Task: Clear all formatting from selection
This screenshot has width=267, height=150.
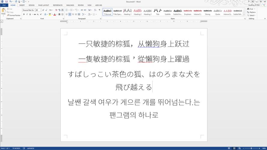Action: tap(56, 10)
